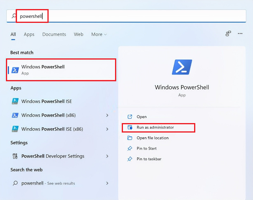Switch to the Documents filter tab

54,34
